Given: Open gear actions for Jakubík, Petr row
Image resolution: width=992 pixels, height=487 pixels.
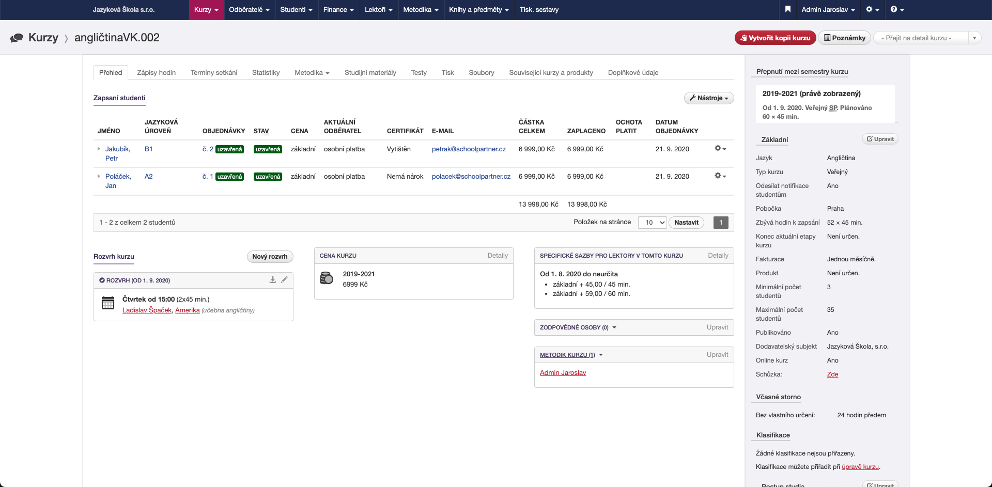Looking at the screenshot, I should 720,149.
